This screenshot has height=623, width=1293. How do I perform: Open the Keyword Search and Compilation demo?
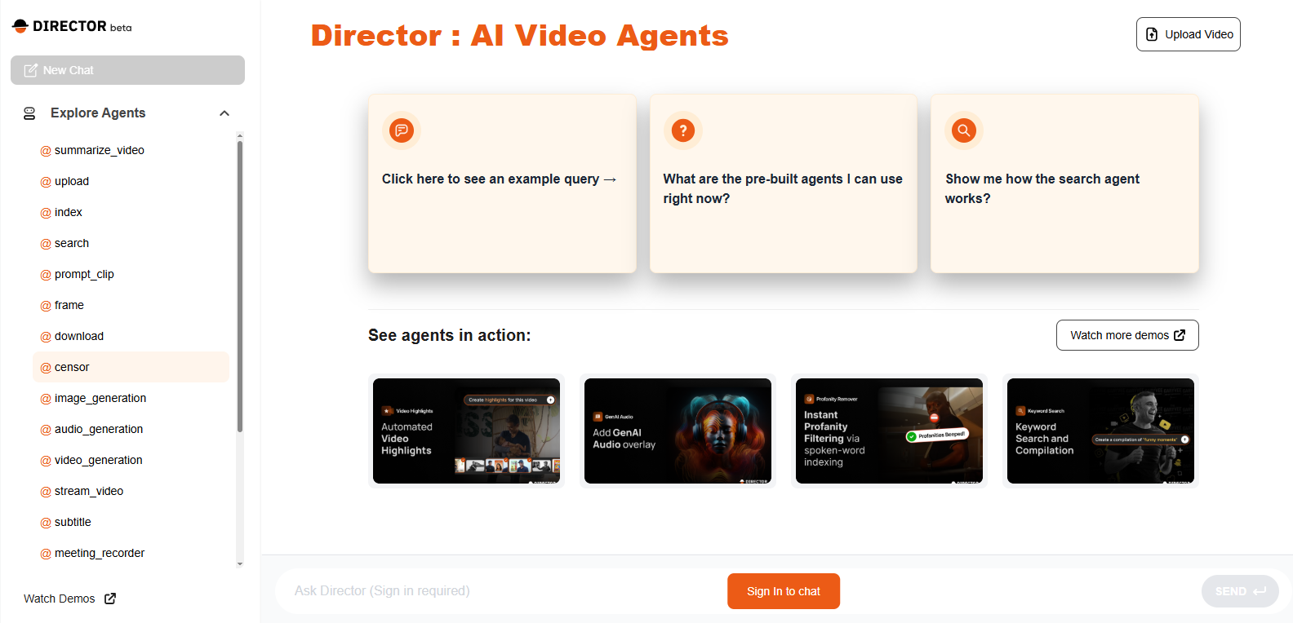coord(1100,431)
